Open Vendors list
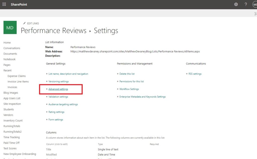 [x=8, y=115]
